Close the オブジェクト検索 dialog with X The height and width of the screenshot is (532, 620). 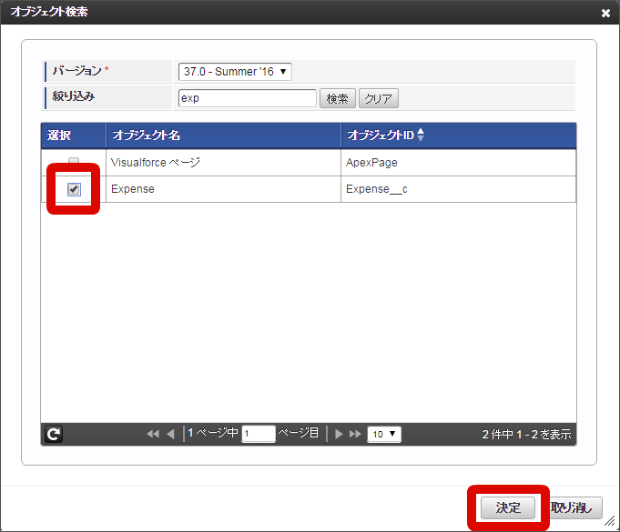[605, 14]
